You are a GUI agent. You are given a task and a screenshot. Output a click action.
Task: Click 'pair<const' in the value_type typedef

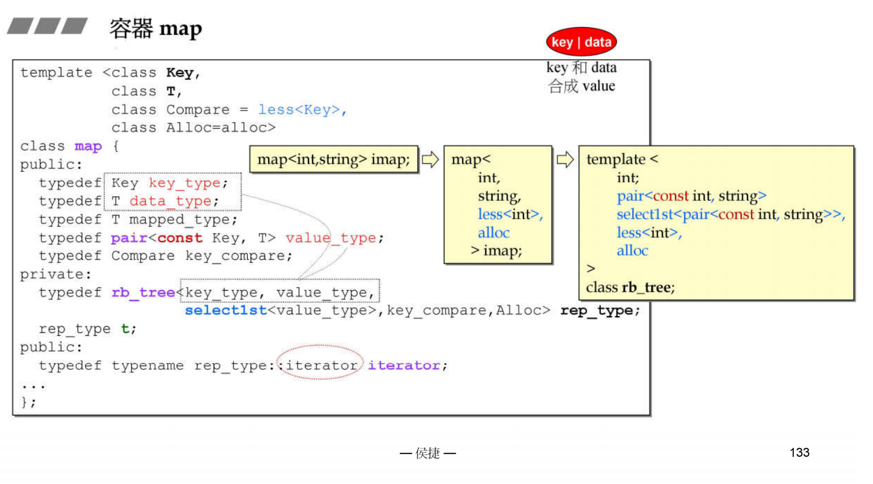tap(156, 238)
